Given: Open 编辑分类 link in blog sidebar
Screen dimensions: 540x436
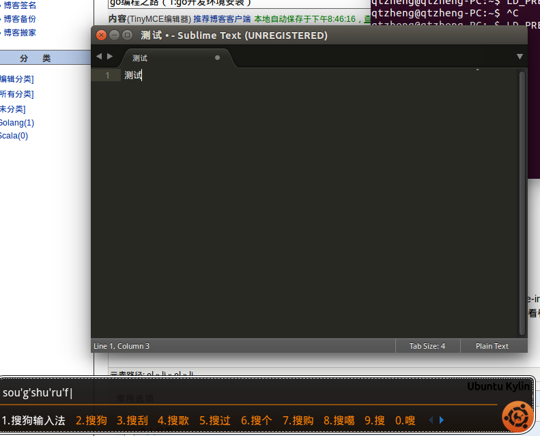Looking at the screenshot, I should click(16, 79).
